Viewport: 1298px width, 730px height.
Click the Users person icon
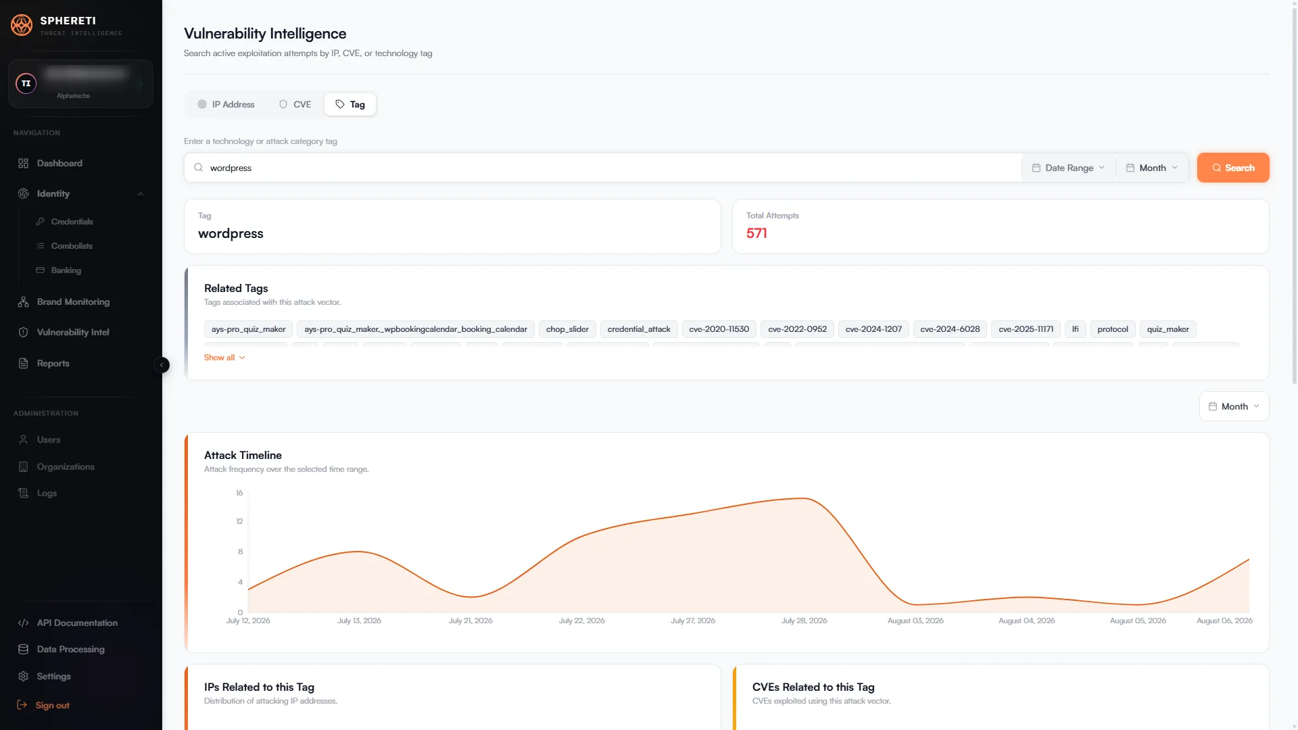pos(23,439)
